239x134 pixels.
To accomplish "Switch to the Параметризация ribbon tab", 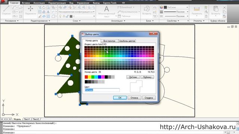I will tap(57, 3).
